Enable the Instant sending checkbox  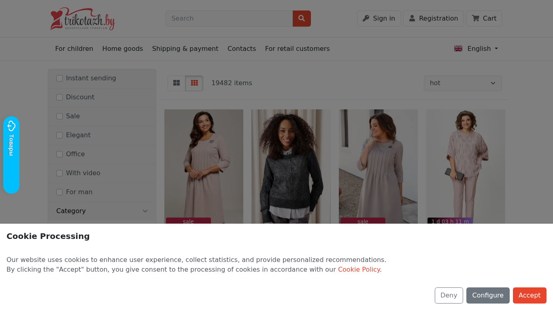(60, 78)
